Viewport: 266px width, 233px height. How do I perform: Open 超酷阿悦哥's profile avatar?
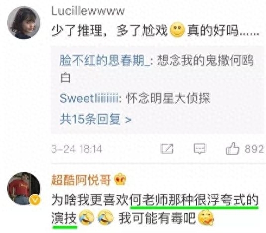coord(24,189)
